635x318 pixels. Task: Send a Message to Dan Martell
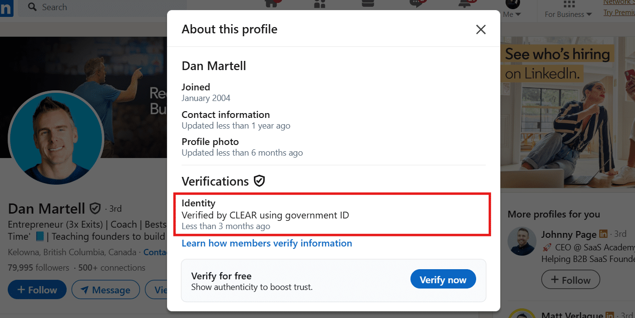coord(106,289)
